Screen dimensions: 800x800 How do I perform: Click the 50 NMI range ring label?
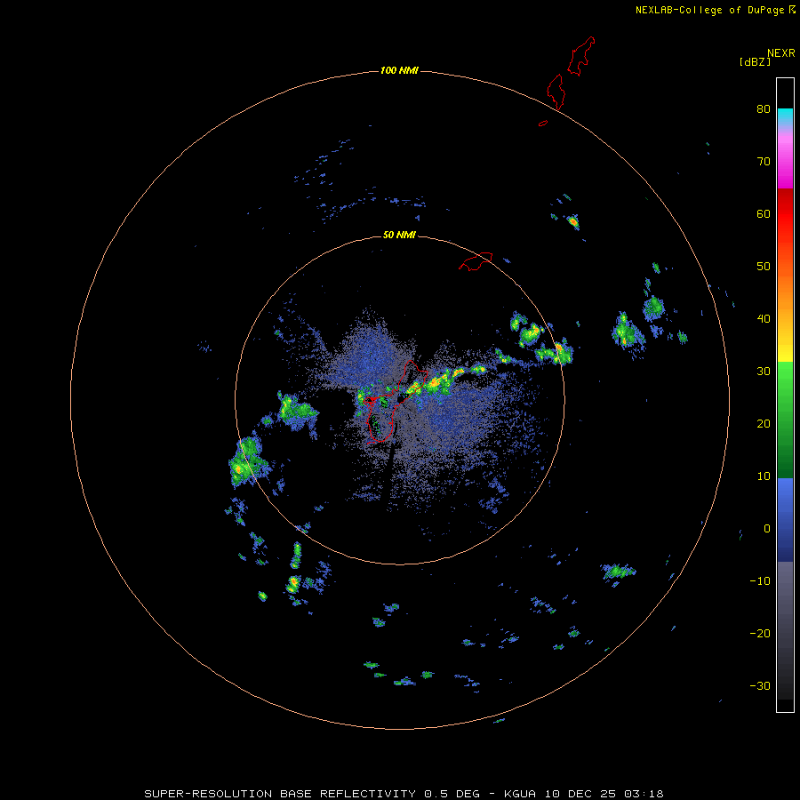[399, 235]
